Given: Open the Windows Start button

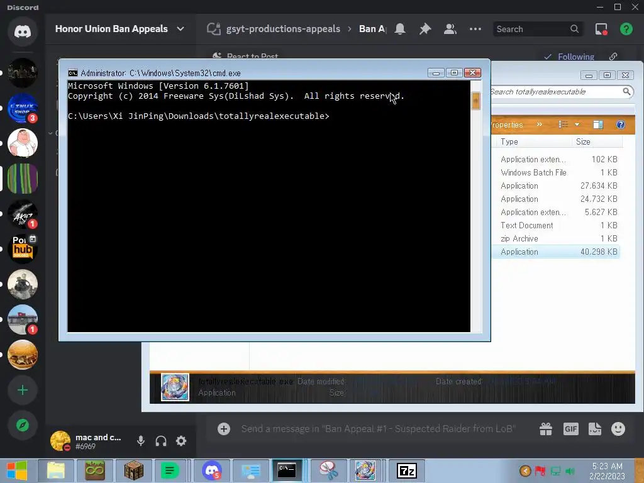Looking at the screenshot, I should 17,470.
